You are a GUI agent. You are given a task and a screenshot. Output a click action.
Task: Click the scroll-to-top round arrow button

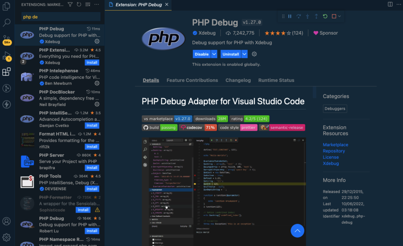coord(298,231)
